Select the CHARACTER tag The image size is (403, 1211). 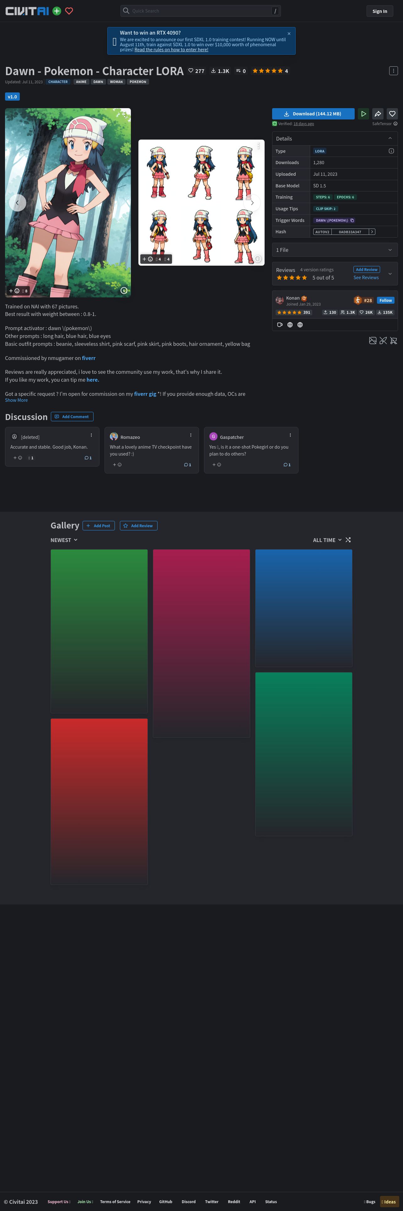[x=58, y=82]
